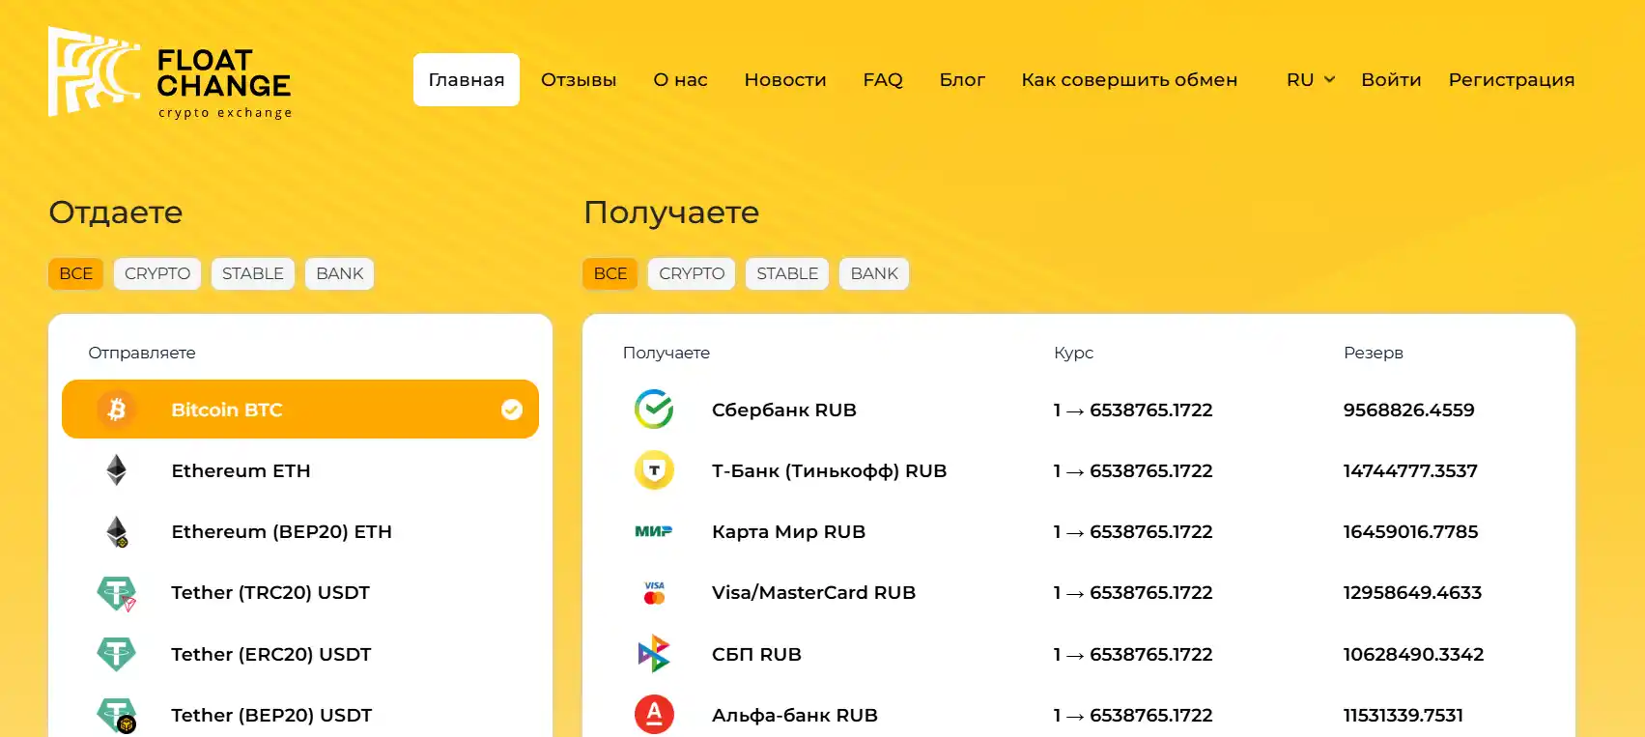The width and height of the screenshot is (1645, 737).
Task: Choose Visa/MasterCard RUB
Action: click(x=1079, y=593)
